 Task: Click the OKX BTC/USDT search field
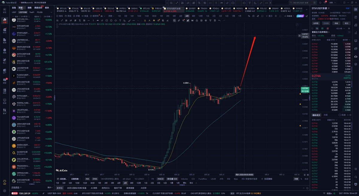[303, 3]
